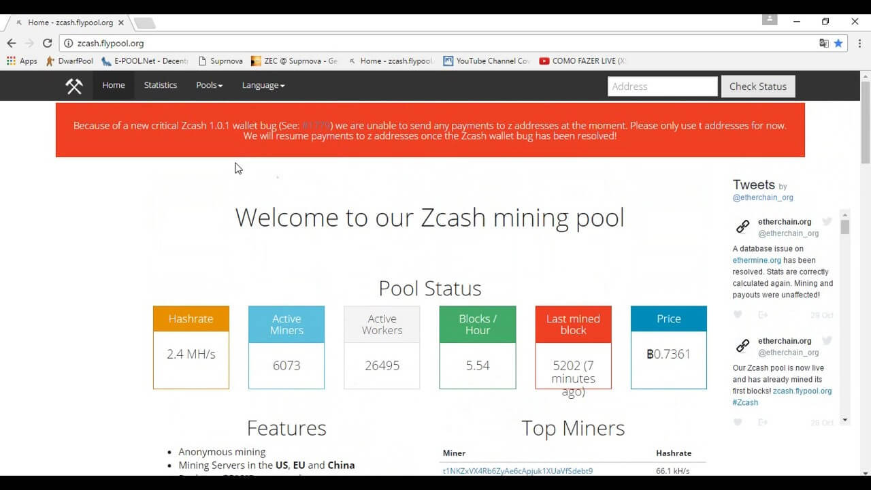The height and width of the screenshot is (490, 871).
Task: Reload the page with the refresh icon
Action: point(47,43)
